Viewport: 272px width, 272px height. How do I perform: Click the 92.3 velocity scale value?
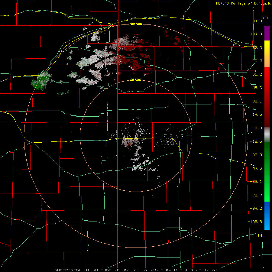257,47
